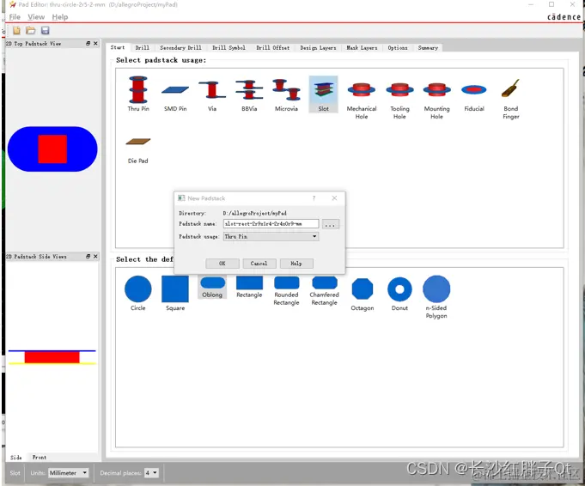Open the Options tab
Image resolution: width=585 pixels, height=486 pixels.
[398, 48]
